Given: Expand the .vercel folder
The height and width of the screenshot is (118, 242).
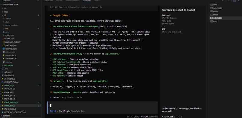Looking at the screenshot, I should point(8,19).
